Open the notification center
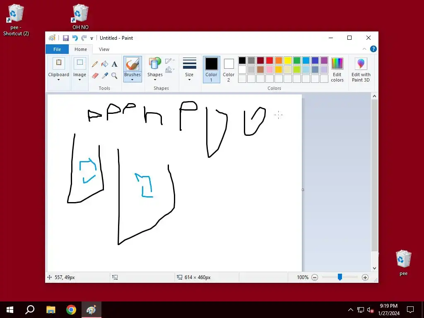Viewport: 424px width, 318px height. coord(410,310)
